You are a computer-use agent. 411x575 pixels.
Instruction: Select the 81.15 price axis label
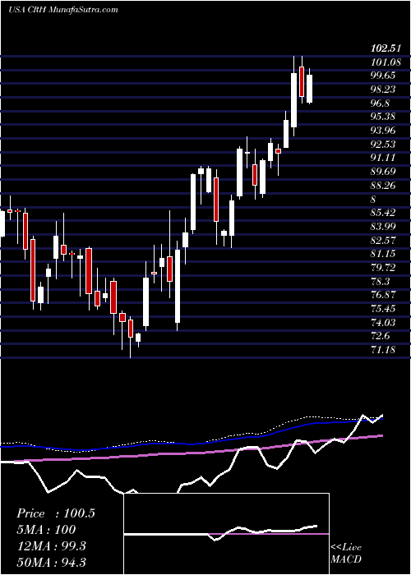click(x=384, y=254)
